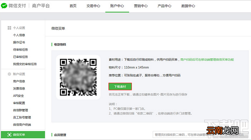This screenshot has height=140, width=251.
Task: Click the note about PC侧仅展示第一家门店
Action: [127, 109]
